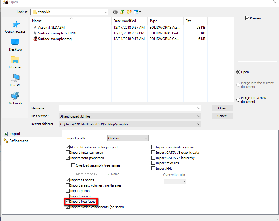Enable Import PMI checkbox

pyautogui.click(x=153, y=168)
